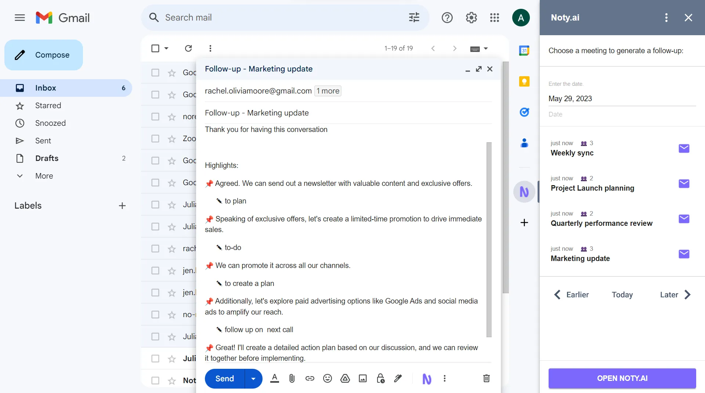Star the rach email
This screenshot has height=393, width=705.
(171, 249)
